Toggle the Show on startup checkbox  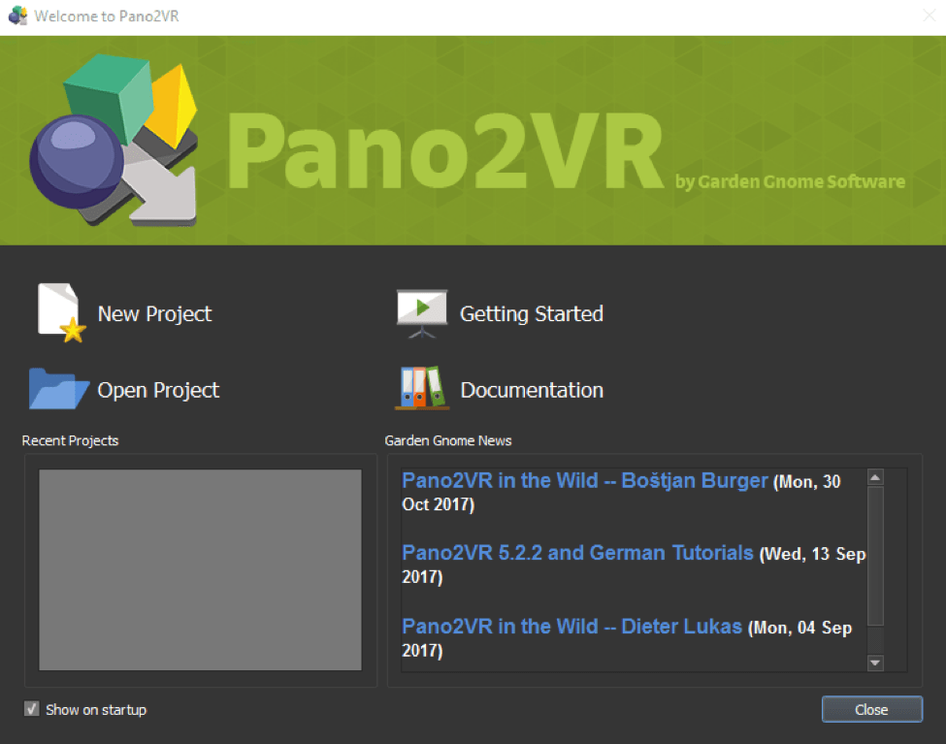(32, 709)
